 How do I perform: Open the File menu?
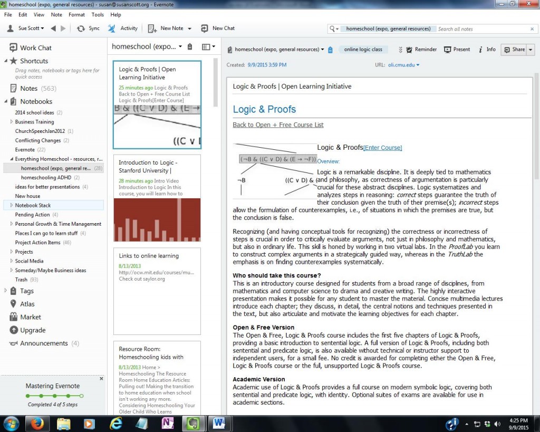click(8, 14)
